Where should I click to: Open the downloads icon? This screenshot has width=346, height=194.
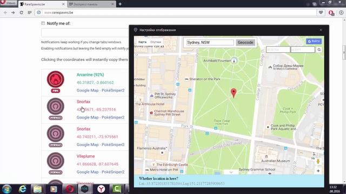click(341, 12)
